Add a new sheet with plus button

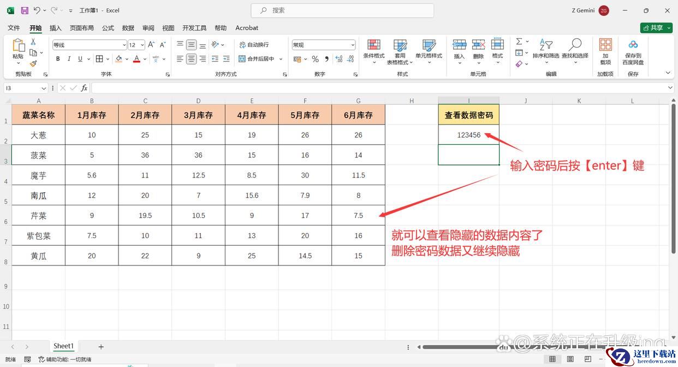coord(101,346)
